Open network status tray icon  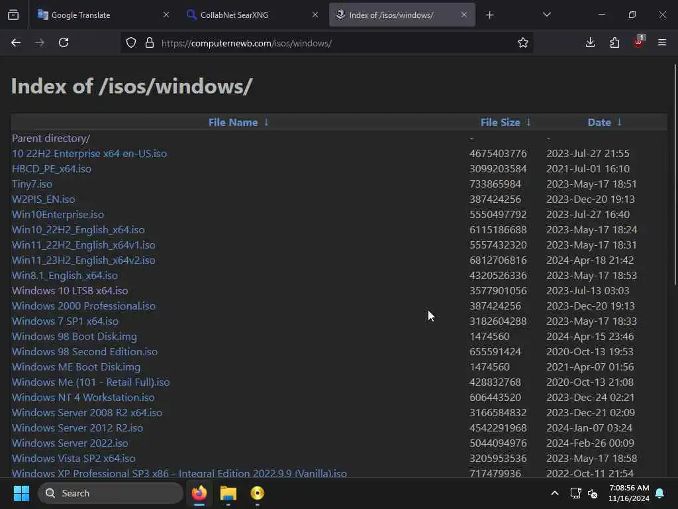575,493
